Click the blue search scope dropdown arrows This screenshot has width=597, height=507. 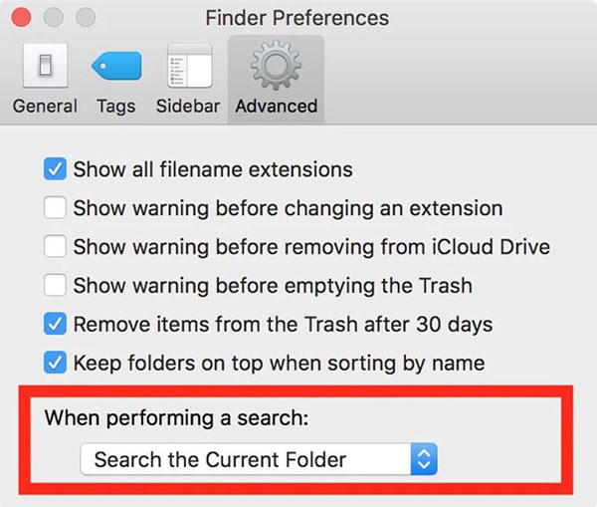coord(424,459)
